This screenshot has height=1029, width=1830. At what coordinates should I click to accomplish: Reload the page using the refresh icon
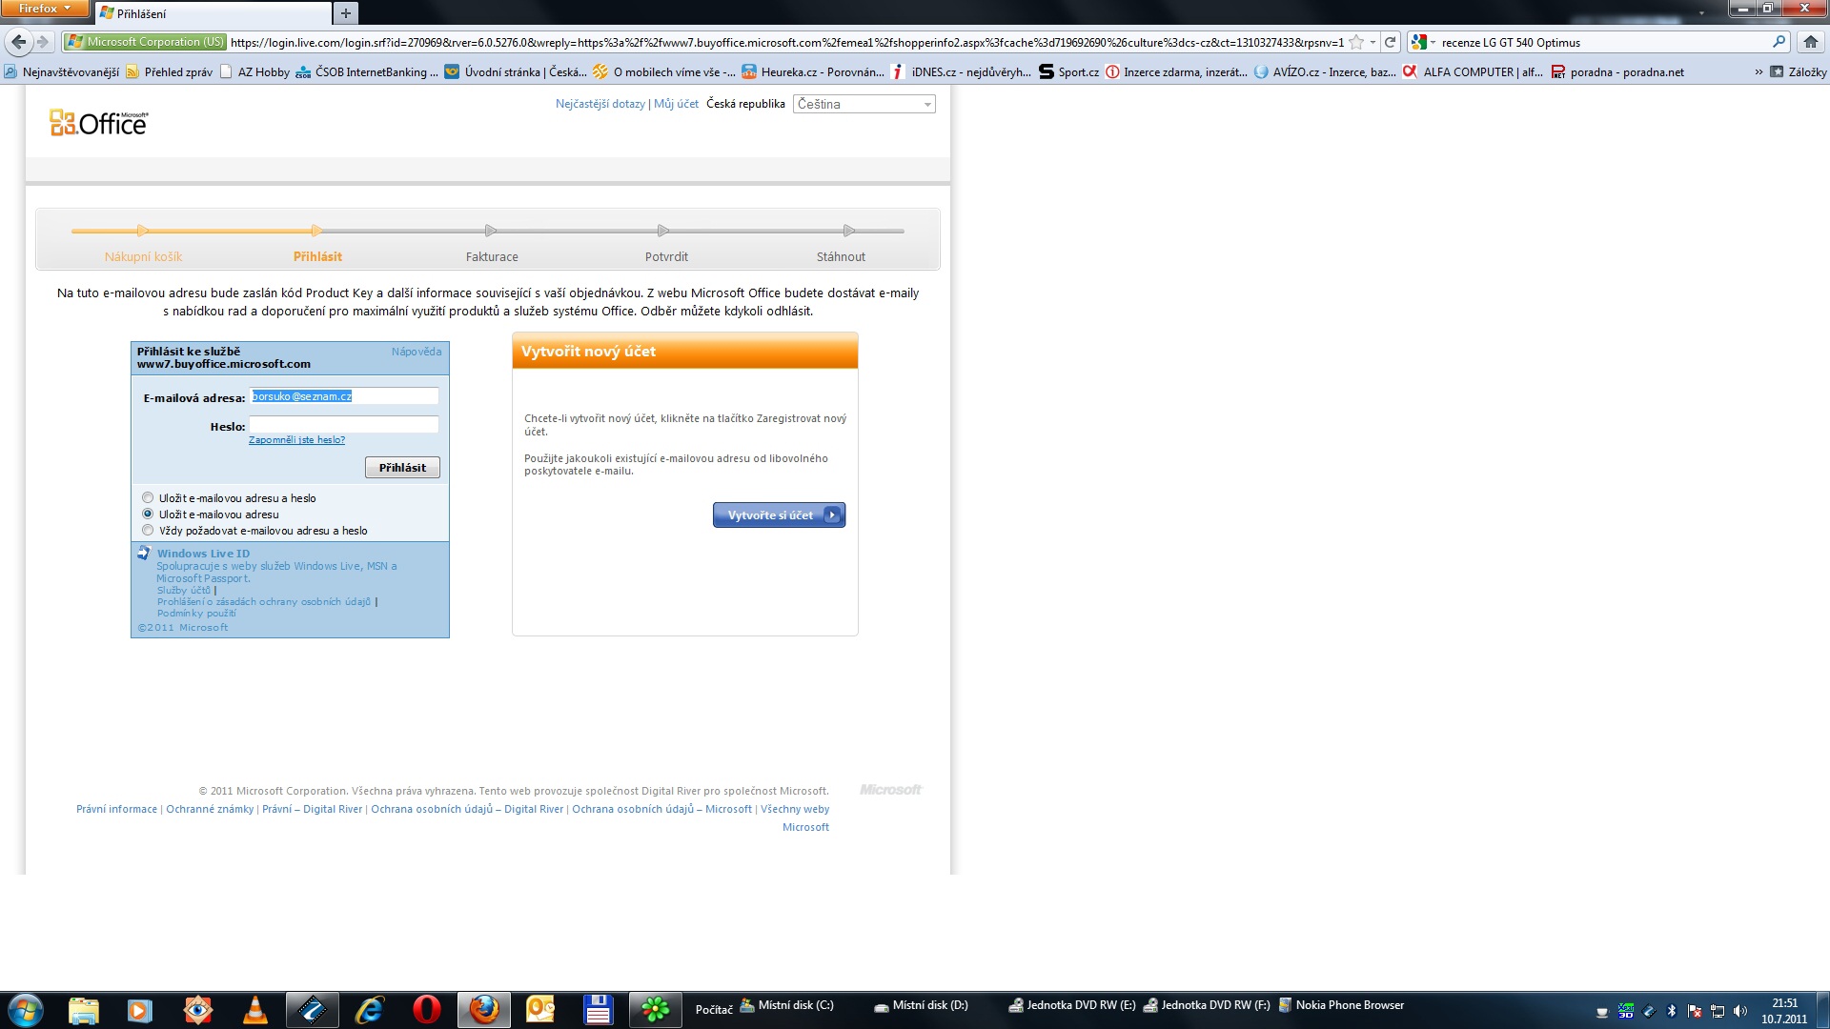pos(1390,42)
